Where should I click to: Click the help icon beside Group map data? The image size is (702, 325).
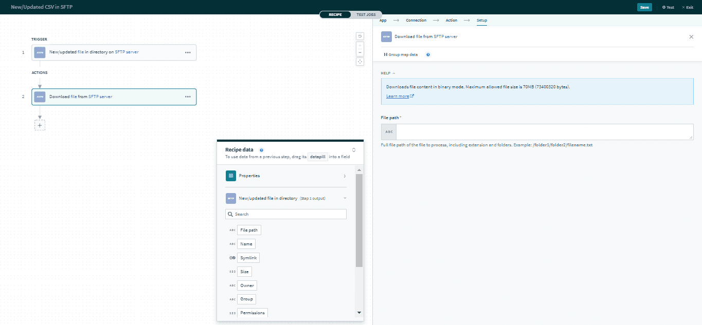[x=428, y=54]
